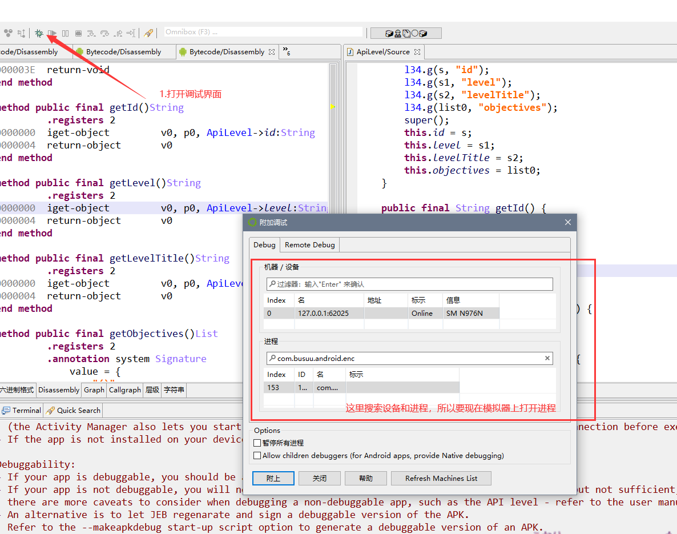The width and height of the screenshot is (677, 534).
Task: Click the 关闭 button in dialog
Action: 320,478
